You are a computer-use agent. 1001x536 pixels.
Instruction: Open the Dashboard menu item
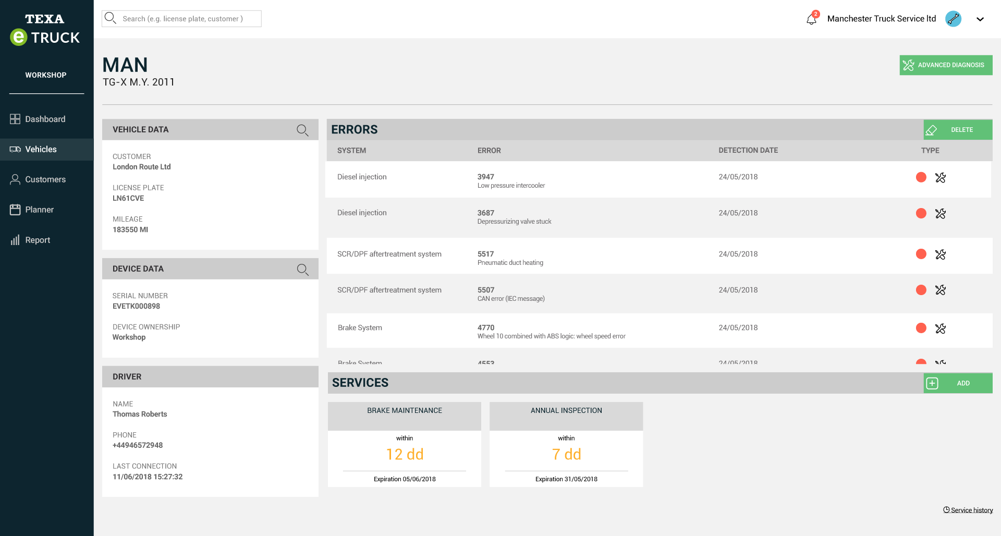point(47,119)
